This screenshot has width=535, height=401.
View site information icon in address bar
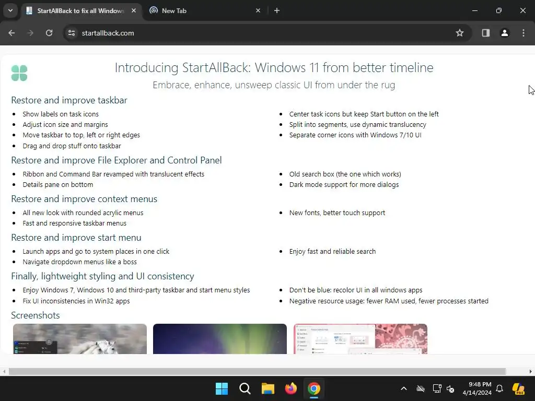[72, 33]
